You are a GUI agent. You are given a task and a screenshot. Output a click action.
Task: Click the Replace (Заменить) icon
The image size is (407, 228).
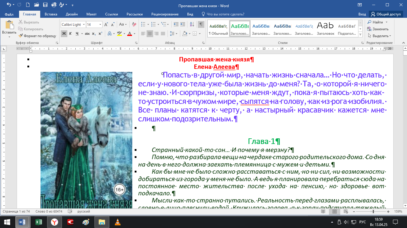[369, 29]
